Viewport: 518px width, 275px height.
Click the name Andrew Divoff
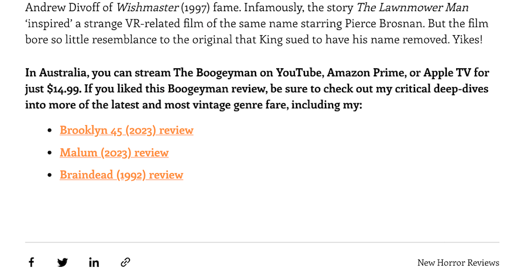coord(62,7)
